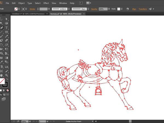Open the Window menu
Screen dimensions: 164x123
63,3
